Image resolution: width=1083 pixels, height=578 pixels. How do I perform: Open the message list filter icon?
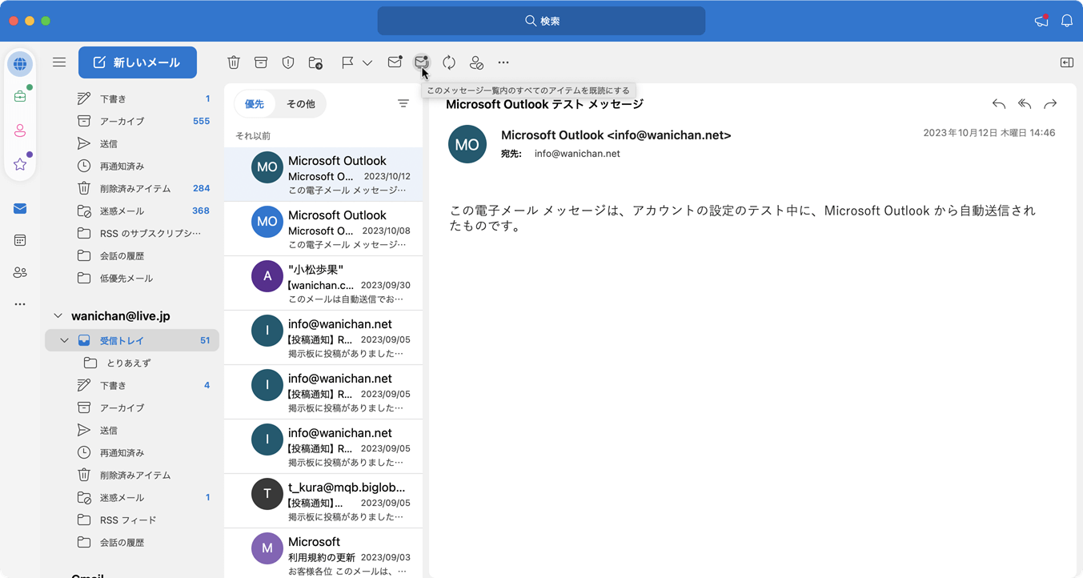pos(403,104)
